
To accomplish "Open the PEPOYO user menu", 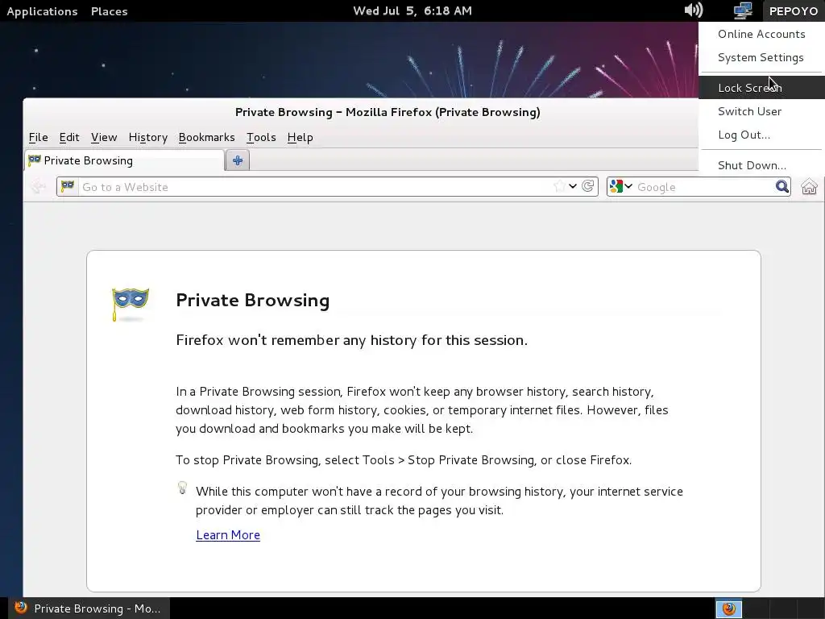I will tap(793, 11).
